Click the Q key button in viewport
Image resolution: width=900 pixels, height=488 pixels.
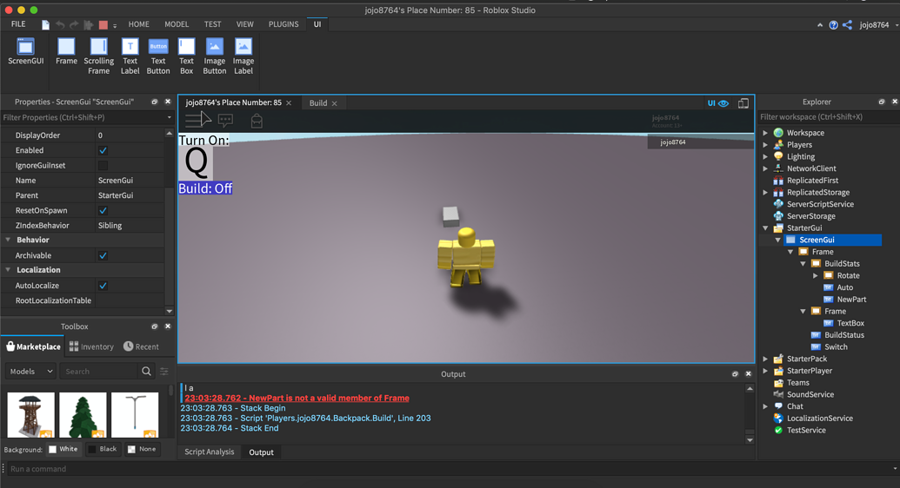(x=196, y=163)
